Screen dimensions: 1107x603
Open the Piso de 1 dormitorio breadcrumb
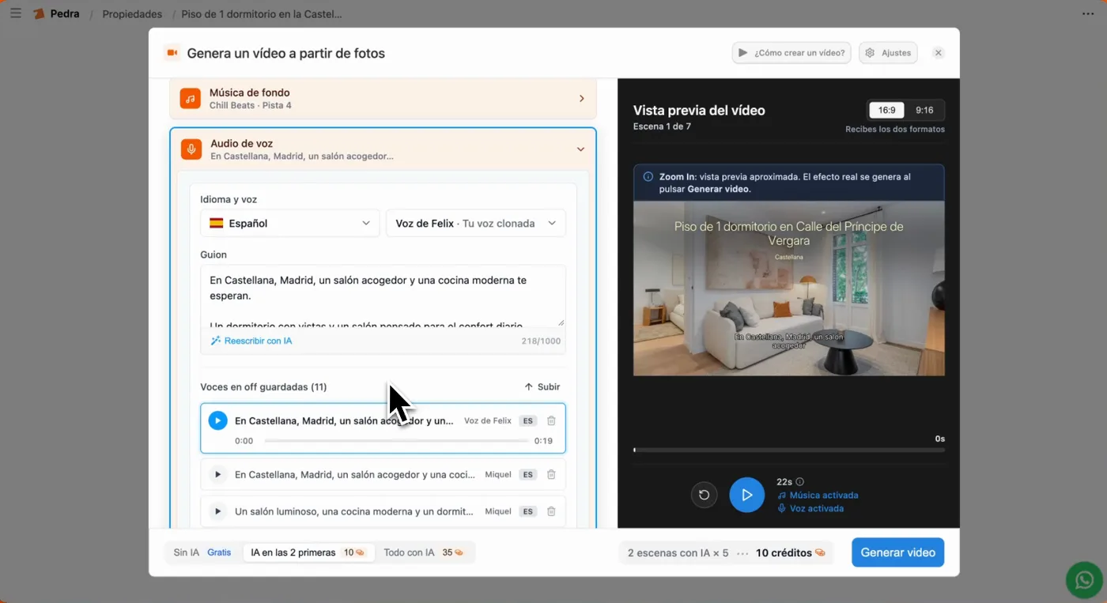coord(262,14)
